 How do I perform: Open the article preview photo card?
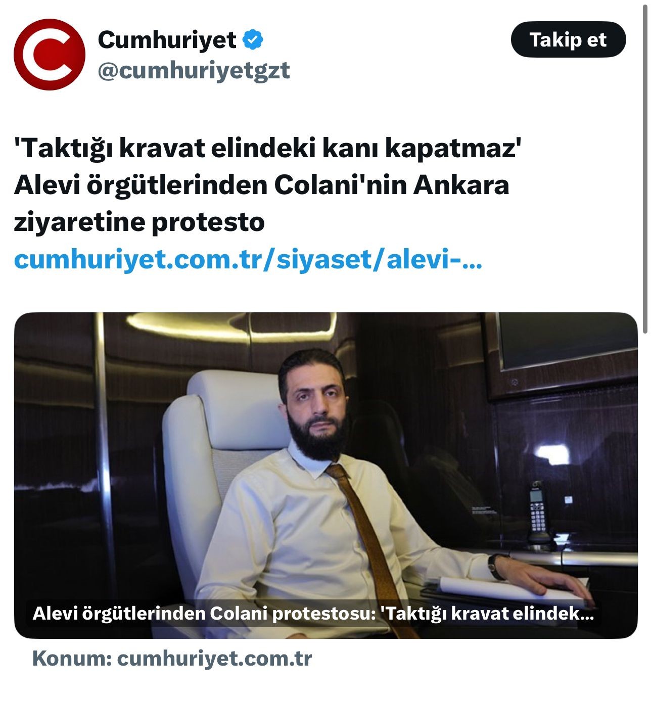(x=326, y=475)
